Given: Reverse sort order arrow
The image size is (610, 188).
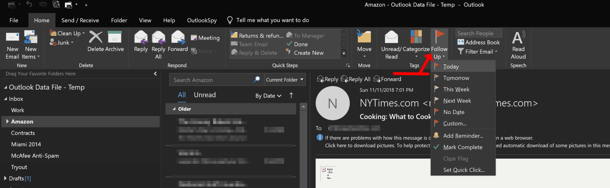Looking at the screenshot, I should (x=291, y=95).
